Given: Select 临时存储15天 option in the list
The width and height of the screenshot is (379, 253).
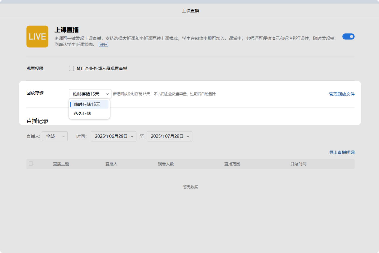Looking at the screenshot, I should [x=89, y=104].
